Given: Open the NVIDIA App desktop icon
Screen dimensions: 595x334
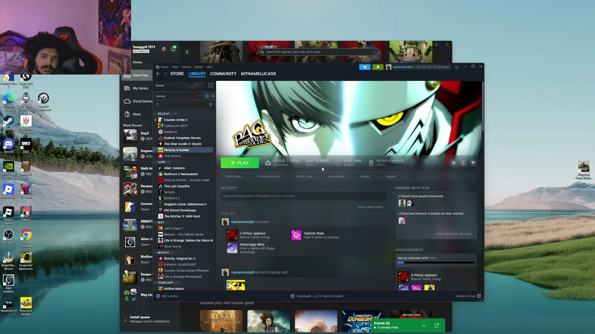Looking at the screenshot, I should 8,169.
